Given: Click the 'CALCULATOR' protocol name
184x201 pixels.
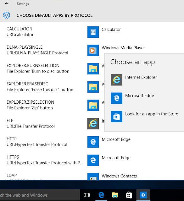Looking at the screenshot, I should [19, 29].
